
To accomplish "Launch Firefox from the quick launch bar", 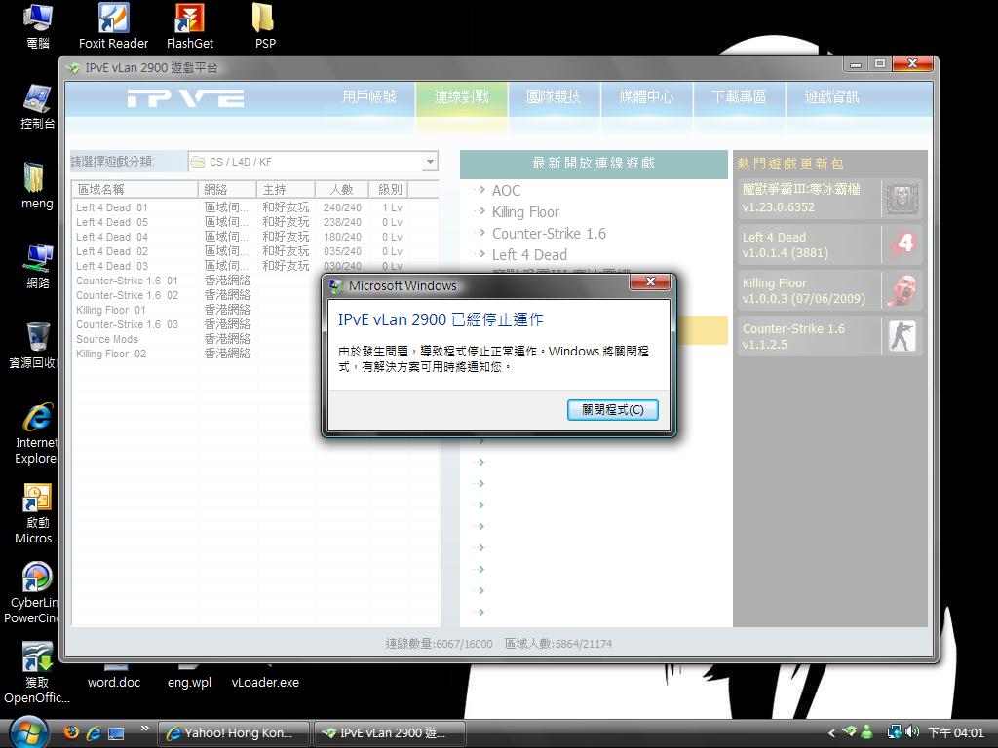I will click(71, 732).
